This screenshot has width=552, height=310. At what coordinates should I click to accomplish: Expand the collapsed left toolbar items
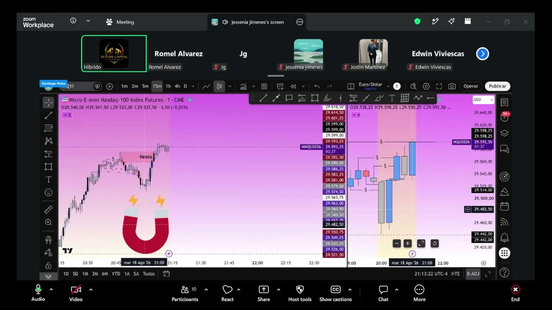[48, 276]
